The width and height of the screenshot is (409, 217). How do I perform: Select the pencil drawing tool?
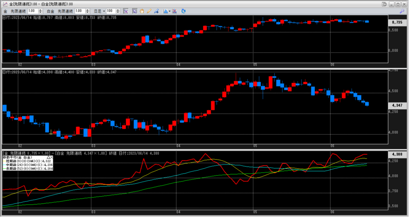point(149,11)
